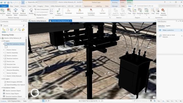Toggle SBS PAA Substation Design layer checkbox

[5, 44]
